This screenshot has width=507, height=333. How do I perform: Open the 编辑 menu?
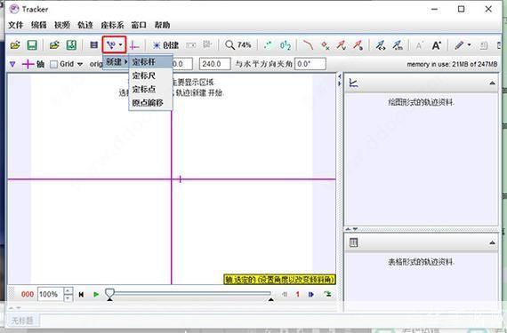point(39,25)
